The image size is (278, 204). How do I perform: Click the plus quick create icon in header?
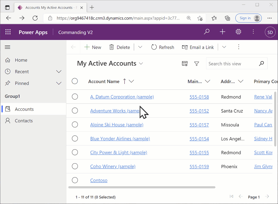pyautogui.click(x=222, y=32)
